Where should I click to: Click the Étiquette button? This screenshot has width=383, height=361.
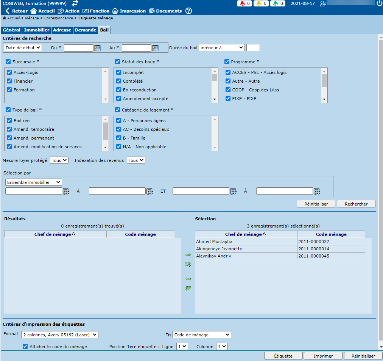[283, 356]
